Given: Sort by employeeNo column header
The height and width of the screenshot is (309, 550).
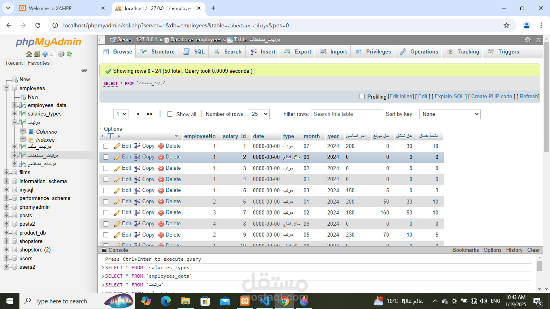Looking at the screenshot, I should [x=200, y=136].
